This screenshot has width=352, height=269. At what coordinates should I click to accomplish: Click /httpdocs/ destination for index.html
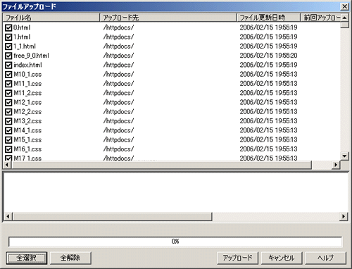tap(118, 65)
